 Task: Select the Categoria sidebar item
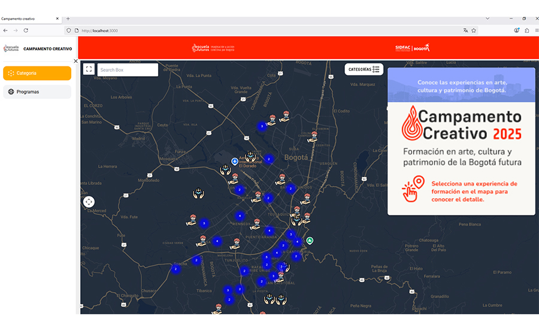point(37,73)
